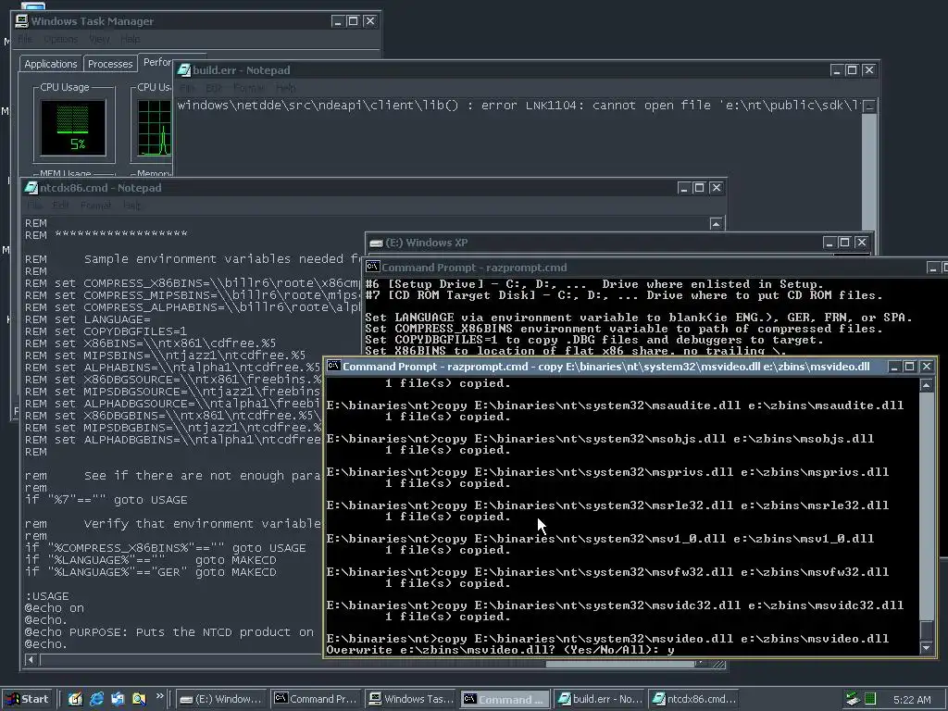
Task: Open the File menu in ntcdx86.cmd Notepad
Action: pos(34,206)
